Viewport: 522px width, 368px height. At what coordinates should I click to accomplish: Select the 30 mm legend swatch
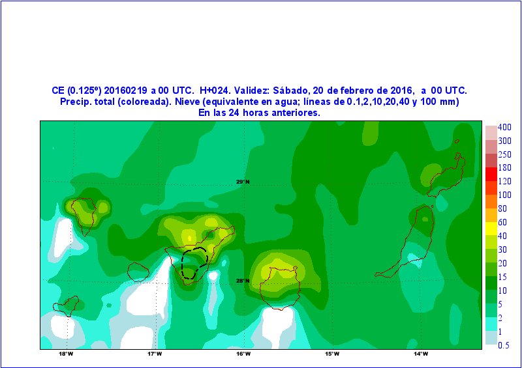pyautogui.click(x=491, y=255)
